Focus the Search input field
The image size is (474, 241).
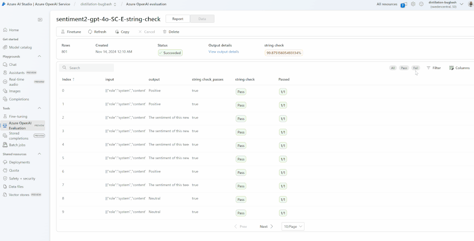86,68
